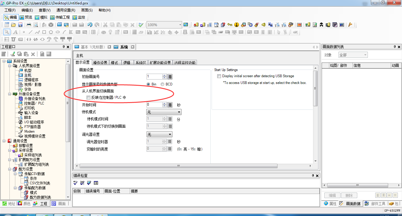Click the zoom 100% combo box

click(x=164, y=25)
